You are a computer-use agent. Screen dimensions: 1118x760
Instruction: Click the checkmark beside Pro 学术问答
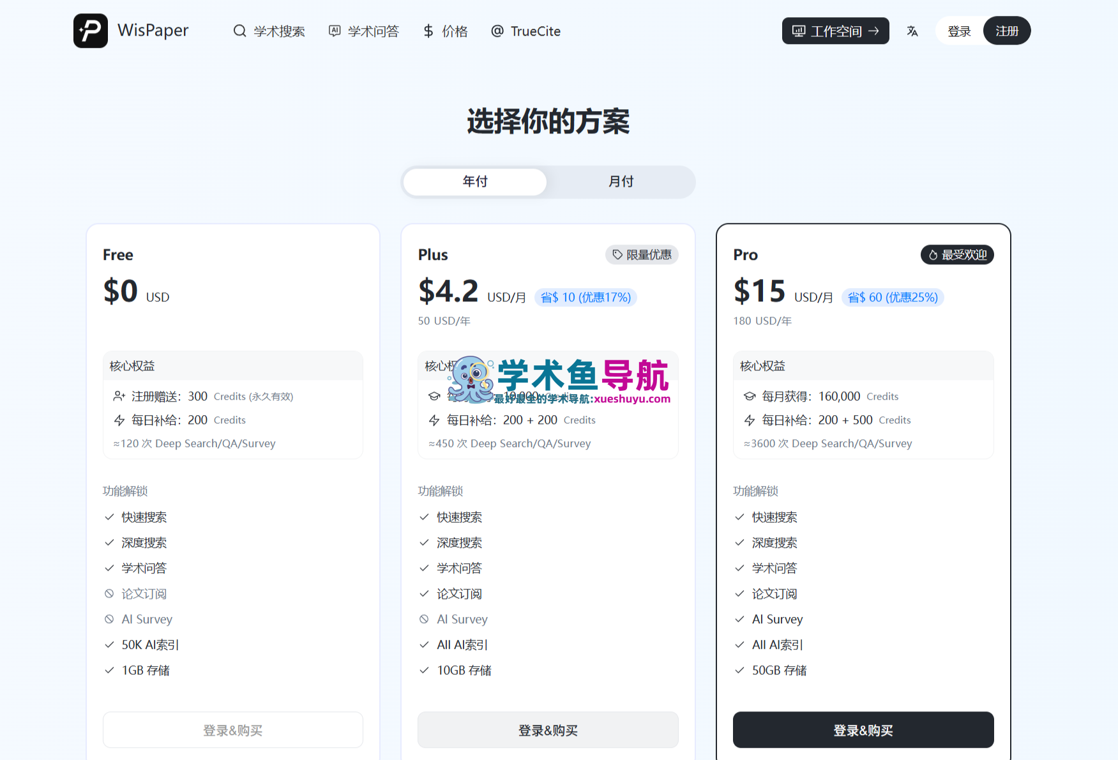point(739,568)
